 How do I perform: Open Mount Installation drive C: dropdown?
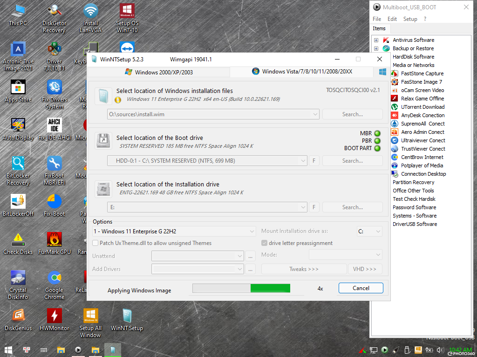(369, 231)
